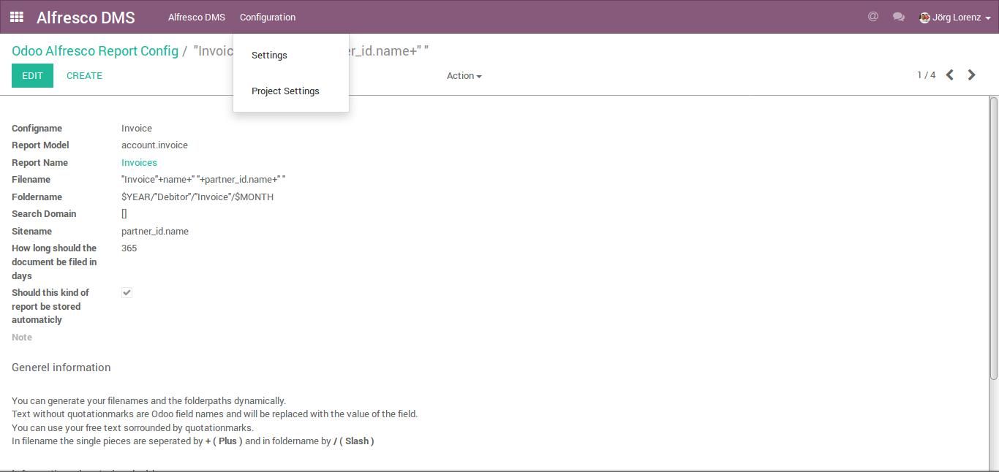Click the 365 days value
This screenshot has width=999, height=472.
point(129,248)
